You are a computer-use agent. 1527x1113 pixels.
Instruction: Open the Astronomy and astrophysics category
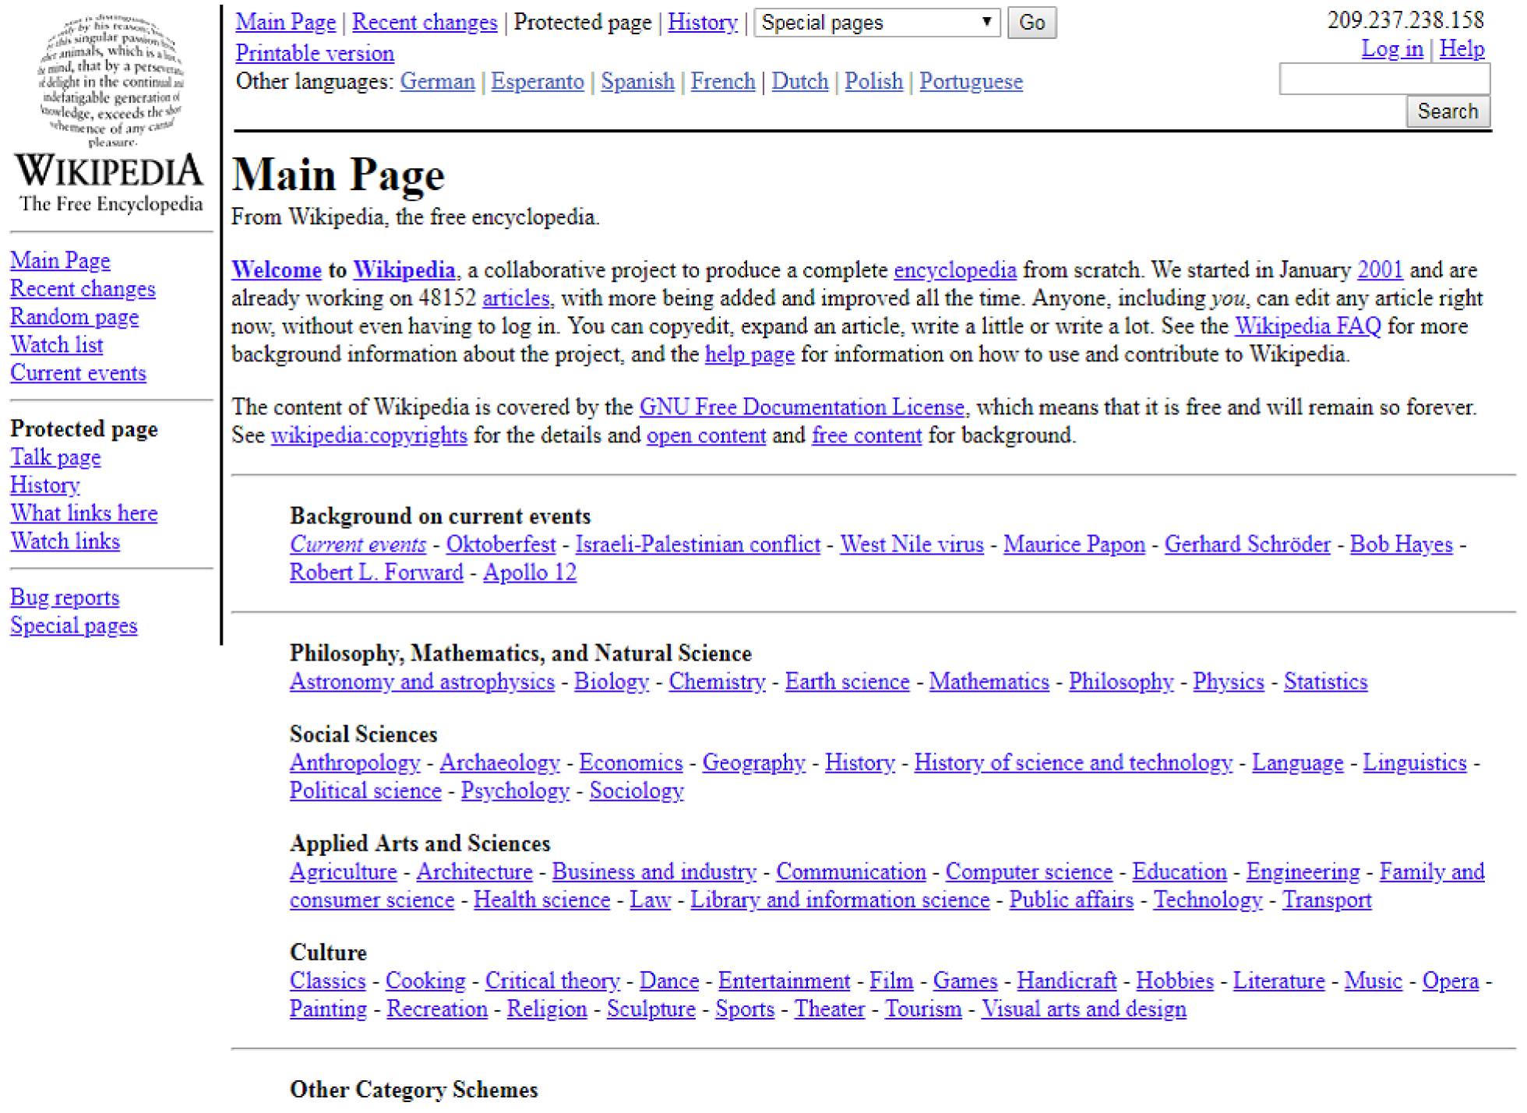point(423,682)
